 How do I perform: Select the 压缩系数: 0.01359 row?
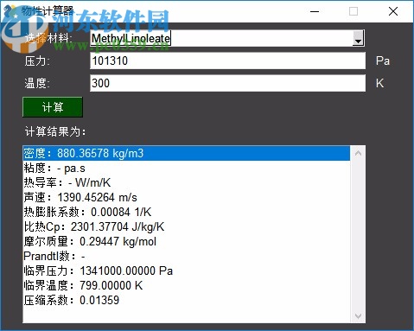click(187, 300)
